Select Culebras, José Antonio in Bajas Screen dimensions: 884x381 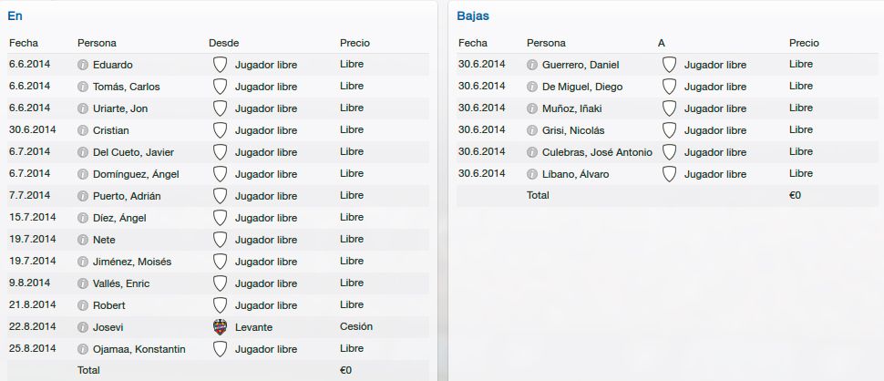[597, 152]
